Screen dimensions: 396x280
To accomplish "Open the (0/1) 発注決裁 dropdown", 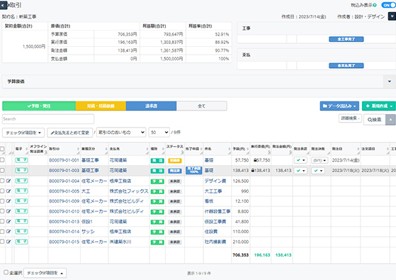I will click(319, 160).
